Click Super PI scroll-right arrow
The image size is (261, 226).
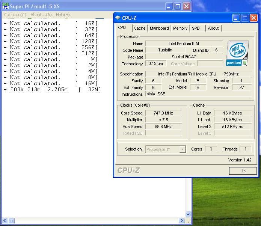(181, 221)
